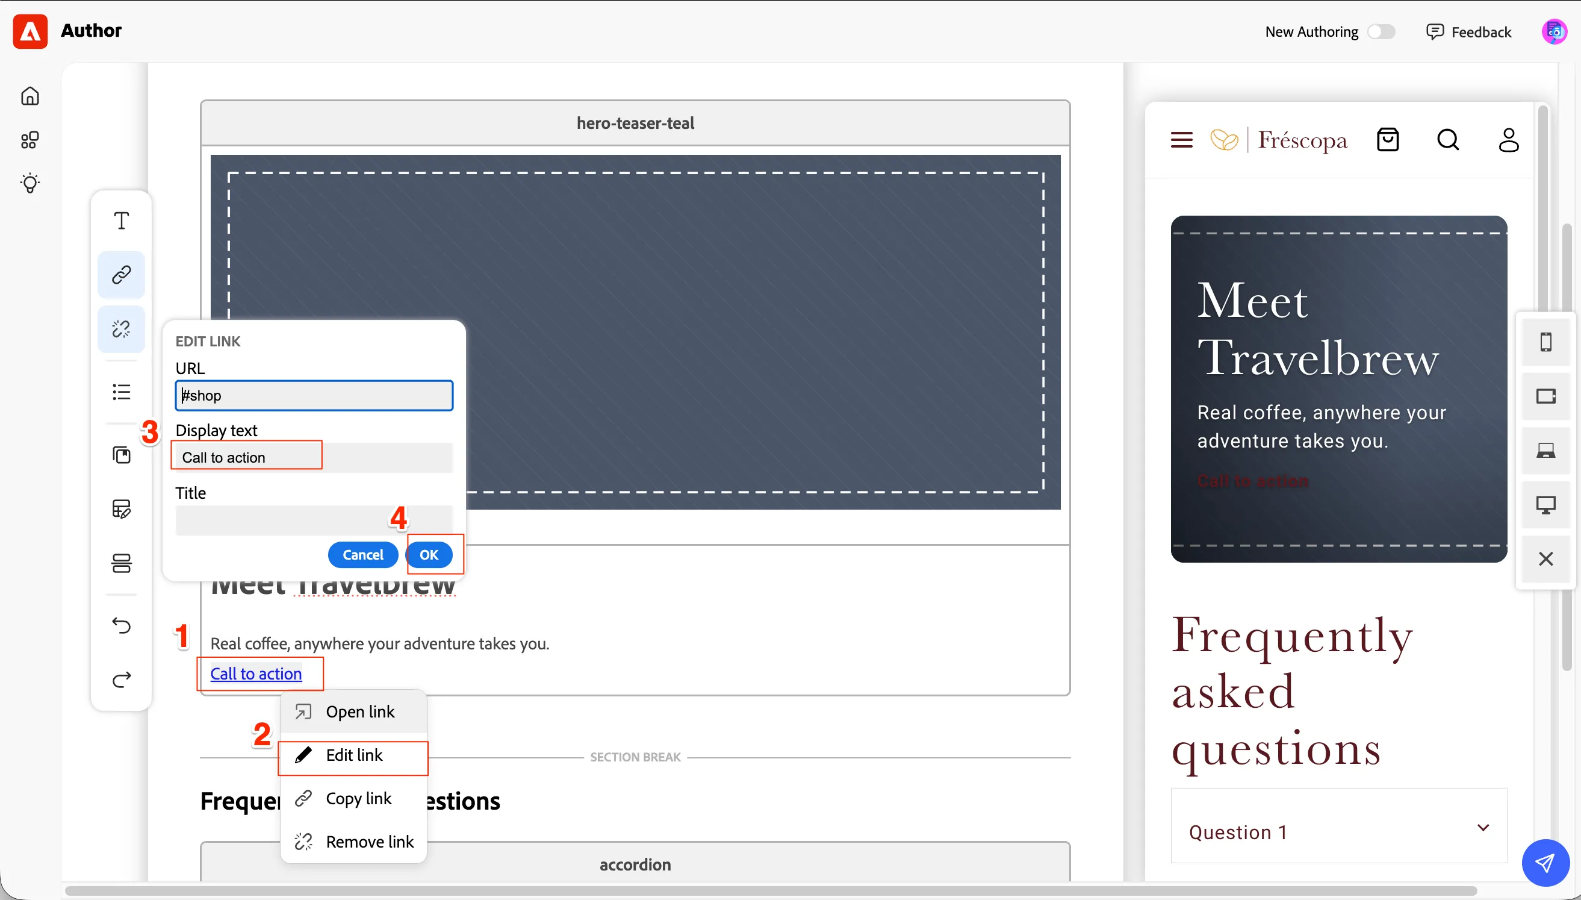
Task: Select the table edit tool in toolbar
Action: point(122,510)
